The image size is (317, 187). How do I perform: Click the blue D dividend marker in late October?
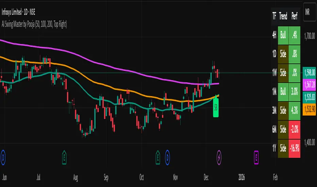point(167,157)
